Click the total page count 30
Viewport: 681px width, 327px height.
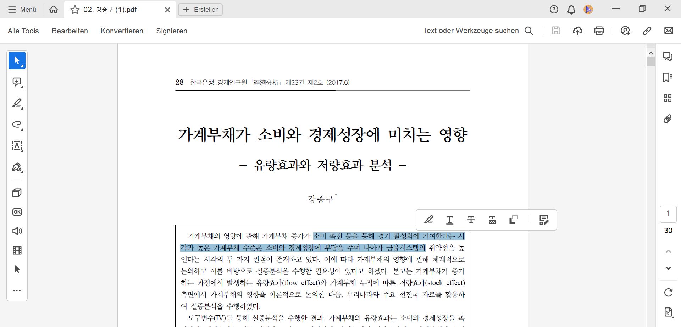(x=668, y=231)
